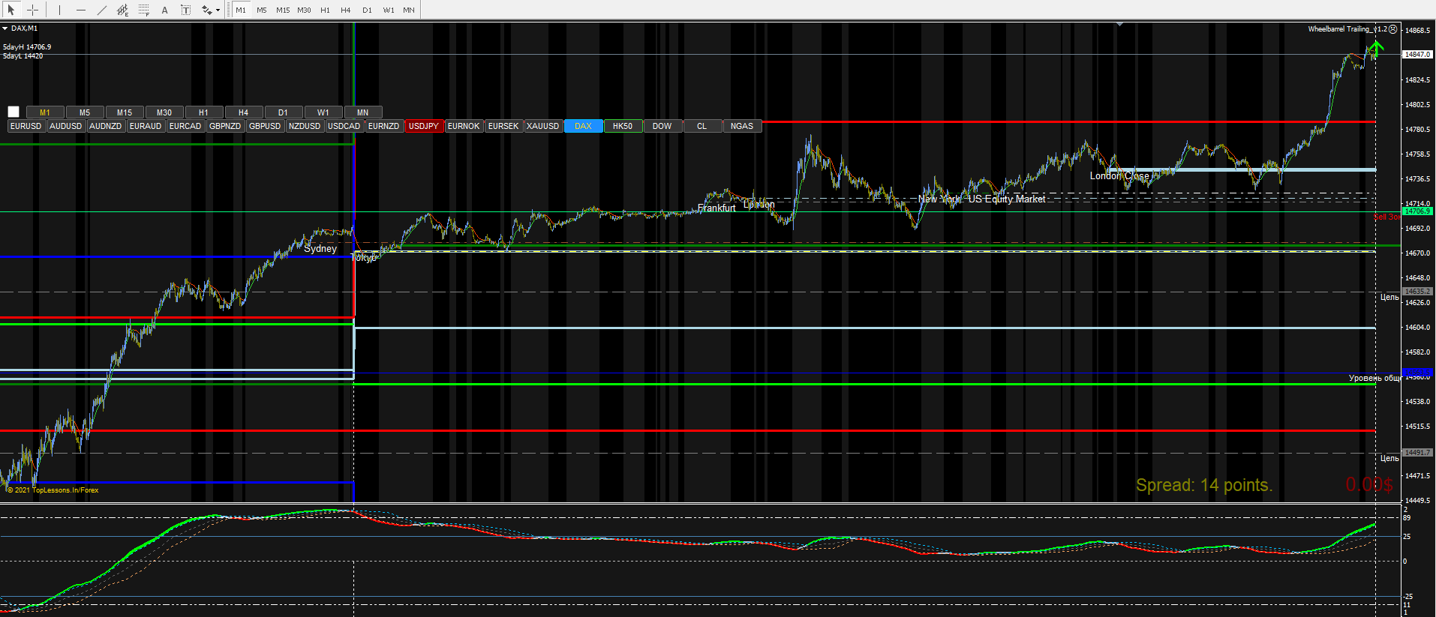Image resolution: width=1436 pixels, height=617 pixels.
Task: Load the EURAUD symbol
Action: [x=146, y=126]
